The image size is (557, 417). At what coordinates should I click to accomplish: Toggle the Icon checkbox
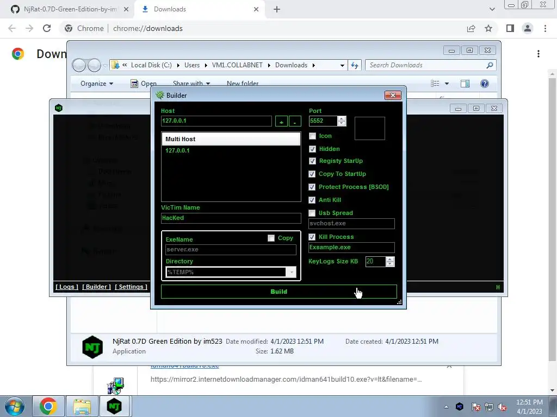pos(313,136)
